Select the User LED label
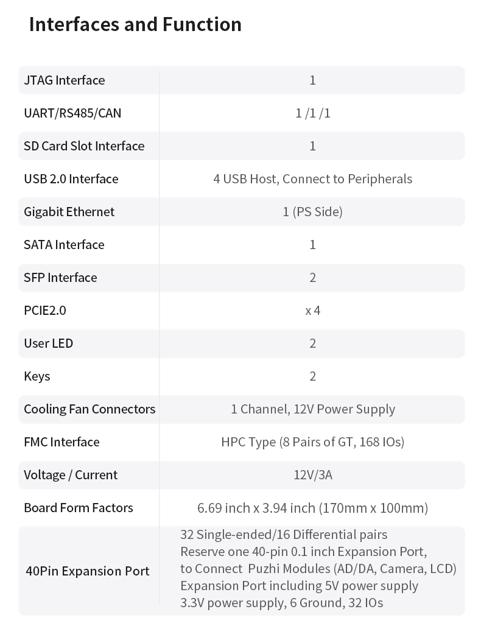481x637 pixels. 48,343
